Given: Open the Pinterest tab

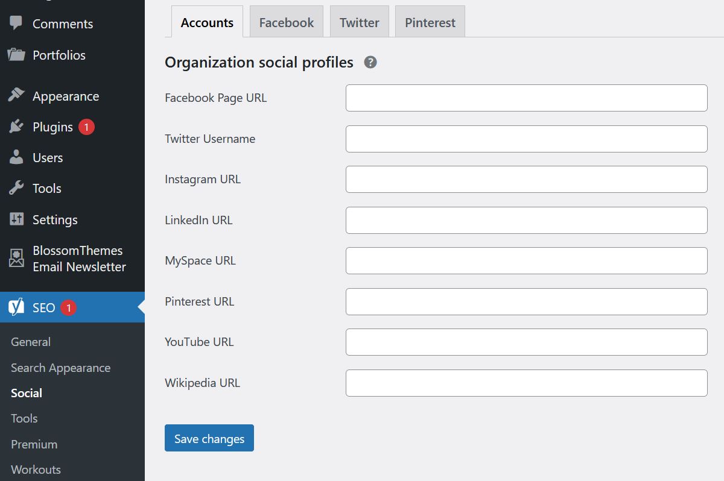Looking at the screenshot, I should point(430,23).
